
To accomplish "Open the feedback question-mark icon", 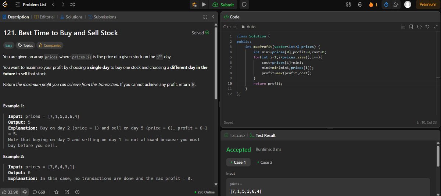I will tap(78, 192).
